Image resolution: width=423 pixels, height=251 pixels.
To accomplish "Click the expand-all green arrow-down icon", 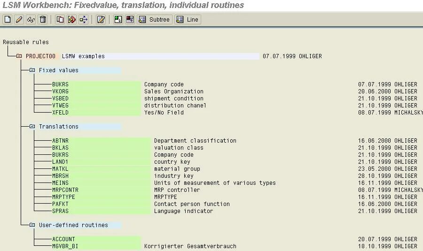I will [x=118, y=19].
